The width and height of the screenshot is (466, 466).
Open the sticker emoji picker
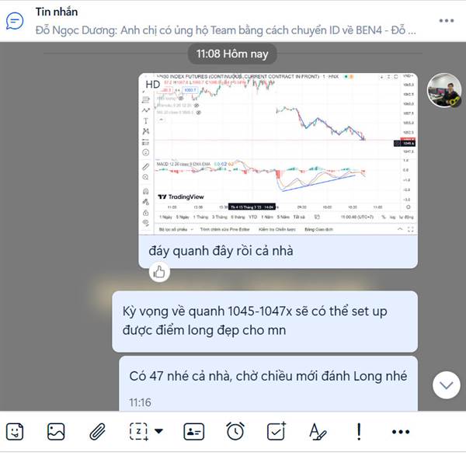[x=15, y=432]
